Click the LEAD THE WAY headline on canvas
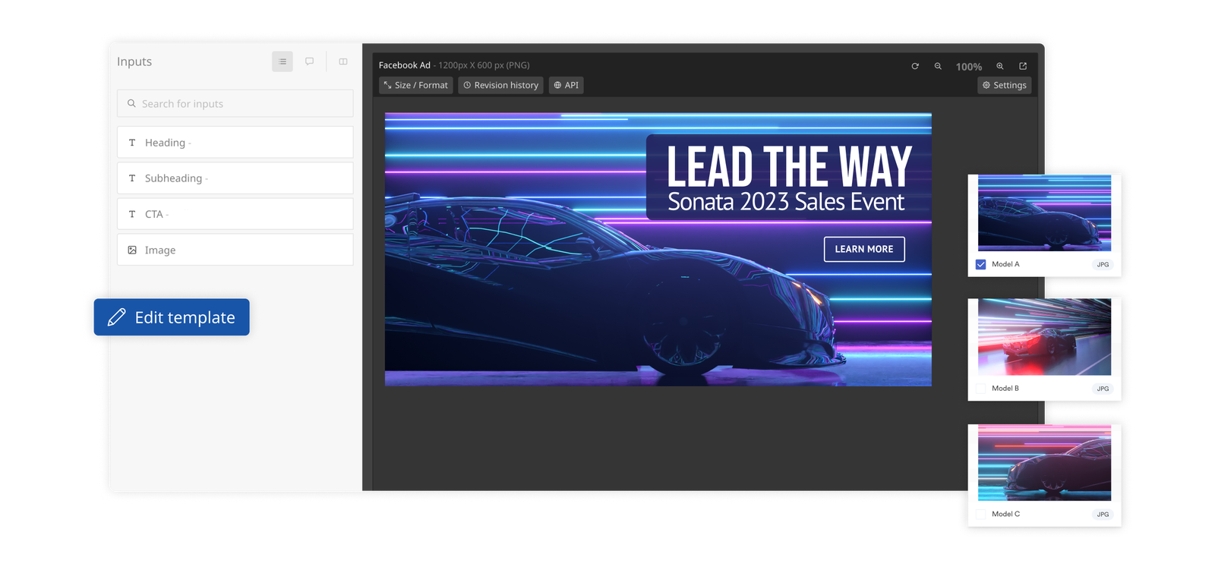 coord(789,167)
